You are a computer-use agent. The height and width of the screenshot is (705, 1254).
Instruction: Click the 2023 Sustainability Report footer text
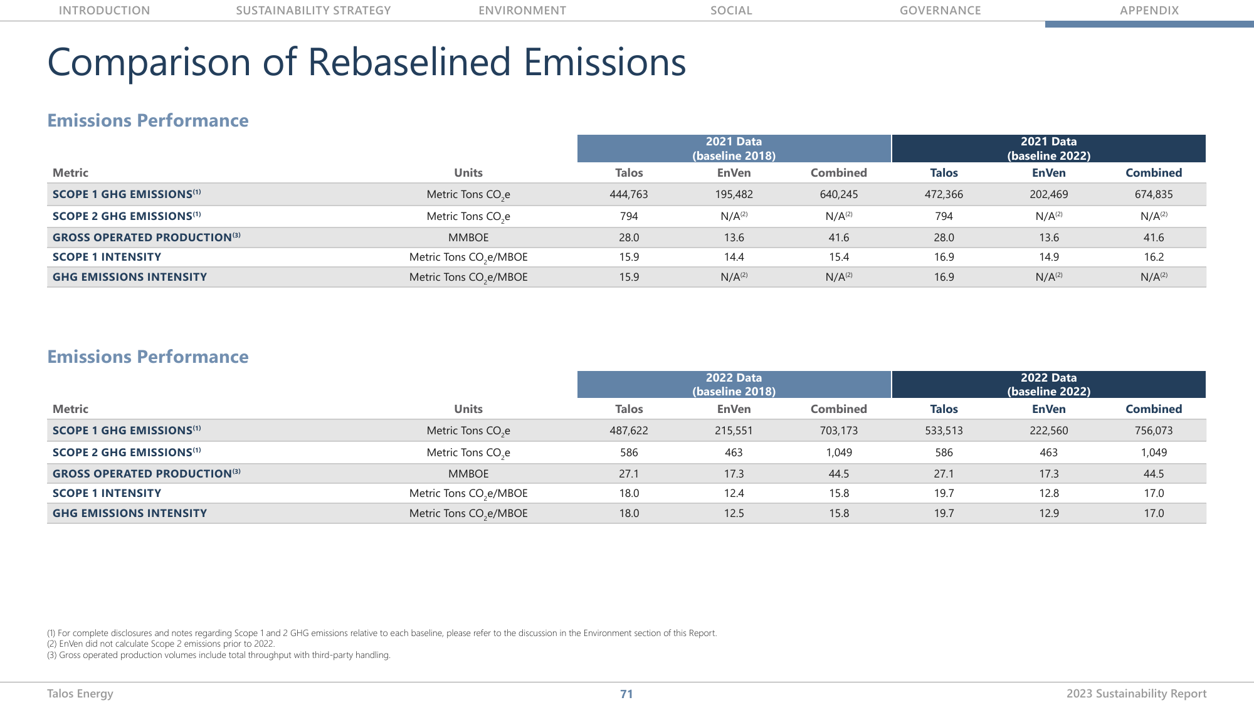click(x=1136, y=694)
